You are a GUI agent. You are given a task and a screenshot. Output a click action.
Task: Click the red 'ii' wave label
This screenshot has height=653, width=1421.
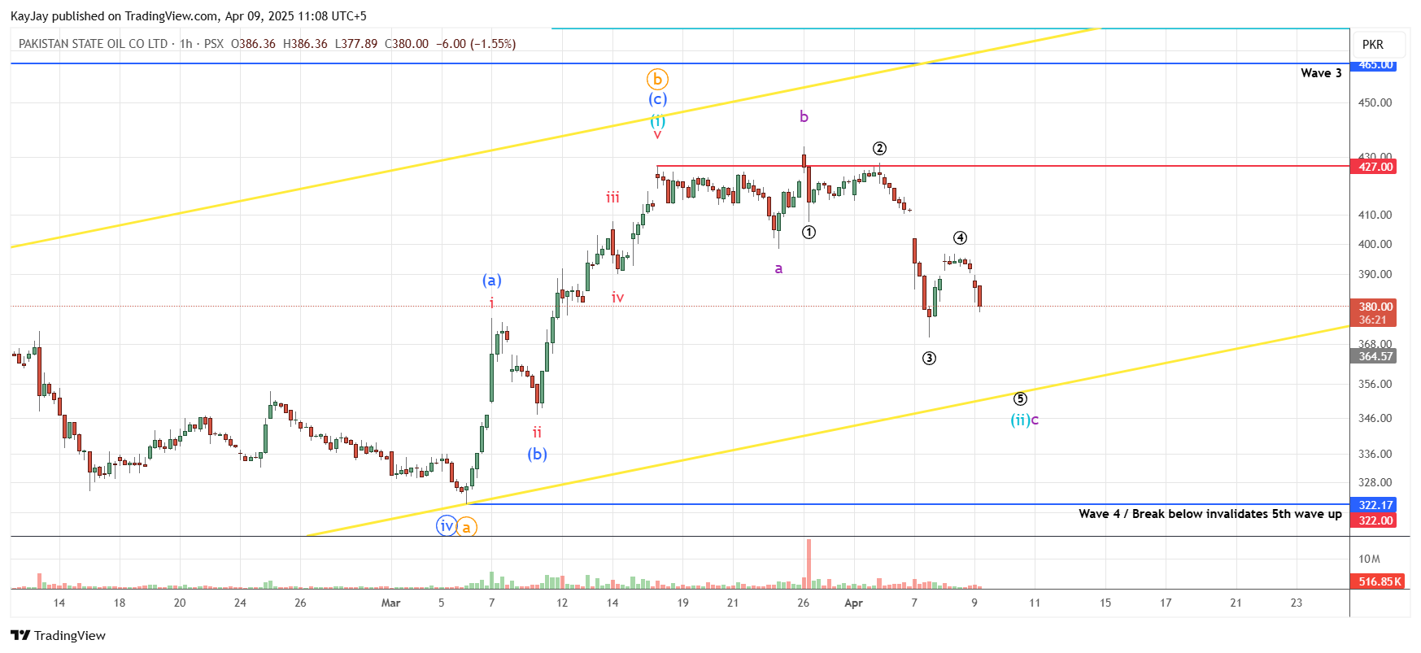click(537, 433)
